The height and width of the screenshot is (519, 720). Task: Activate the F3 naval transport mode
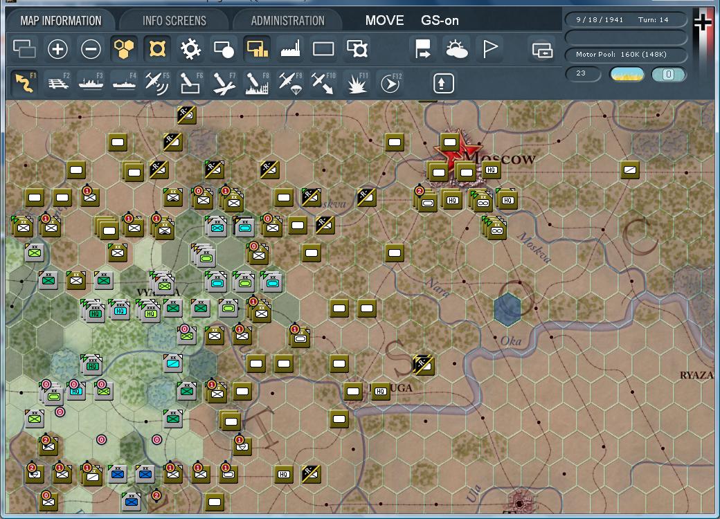pyautogui.click(x=92, y=83)
